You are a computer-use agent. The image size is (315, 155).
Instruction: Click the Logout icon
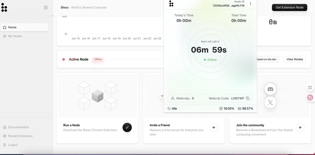pos(4,145)
